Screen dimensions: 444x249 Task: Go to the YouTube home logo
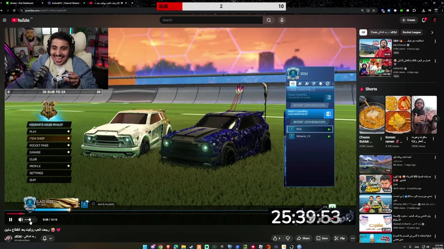(x=21, y=20)
